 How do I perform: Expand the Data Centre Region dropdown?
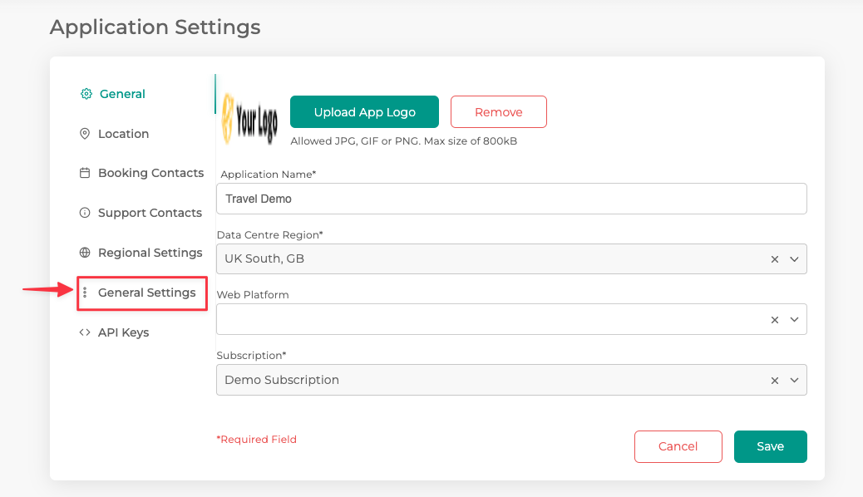(x=794, y=259)
